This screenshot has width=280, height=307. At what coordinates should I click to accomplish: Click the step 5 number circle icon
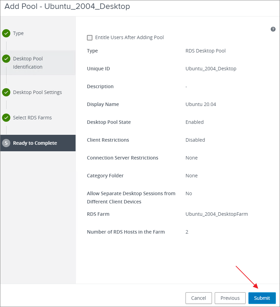[x=6, y=143]
